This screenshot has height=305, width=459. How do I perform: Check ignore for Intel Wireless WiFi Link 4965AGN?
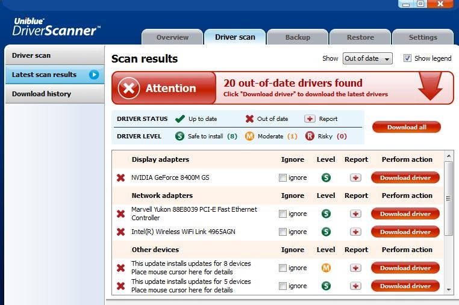[x=283, y=232]
